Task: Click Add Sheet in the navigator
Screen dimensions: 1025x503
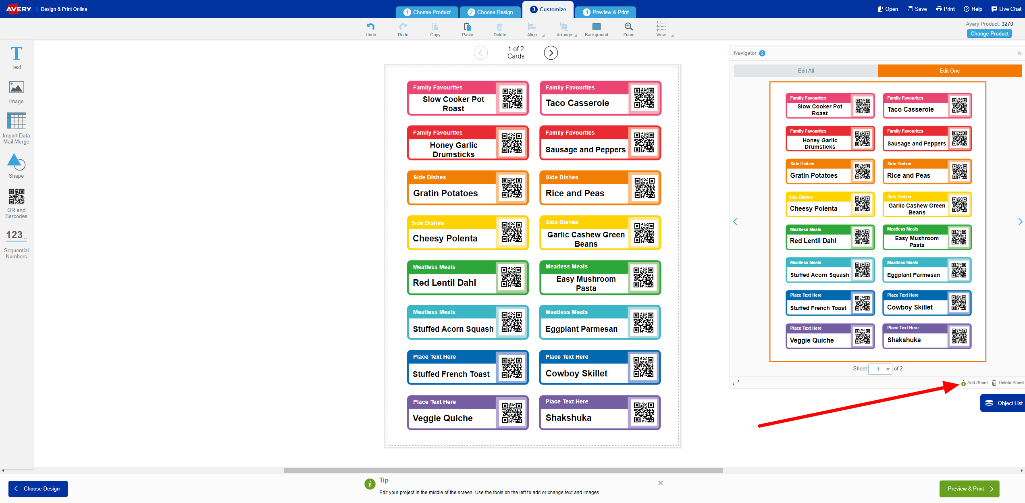Action: click(974, 382)
